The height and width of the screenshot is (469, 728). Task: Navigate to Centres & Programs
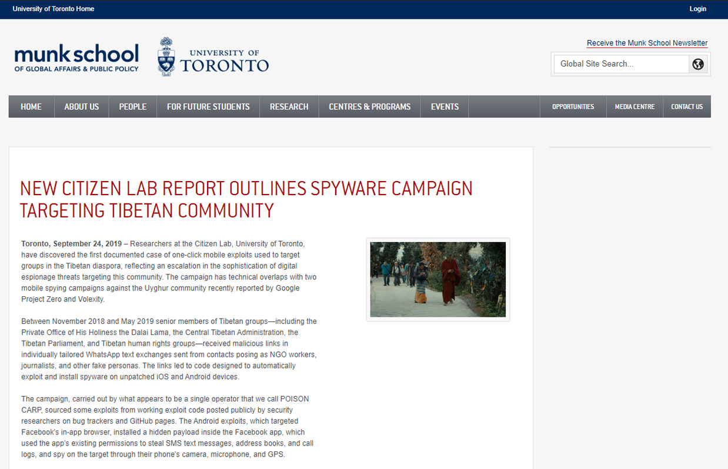[x=369, y=106]
